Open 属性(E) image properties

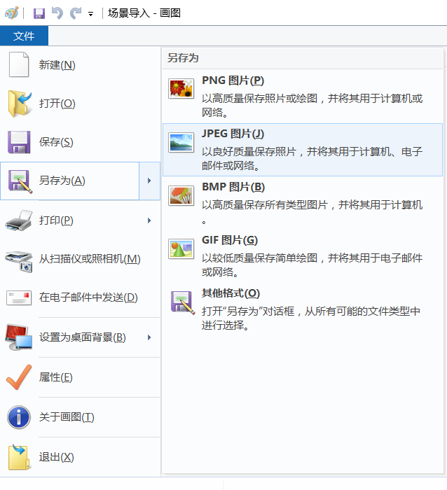coord(55,377)
